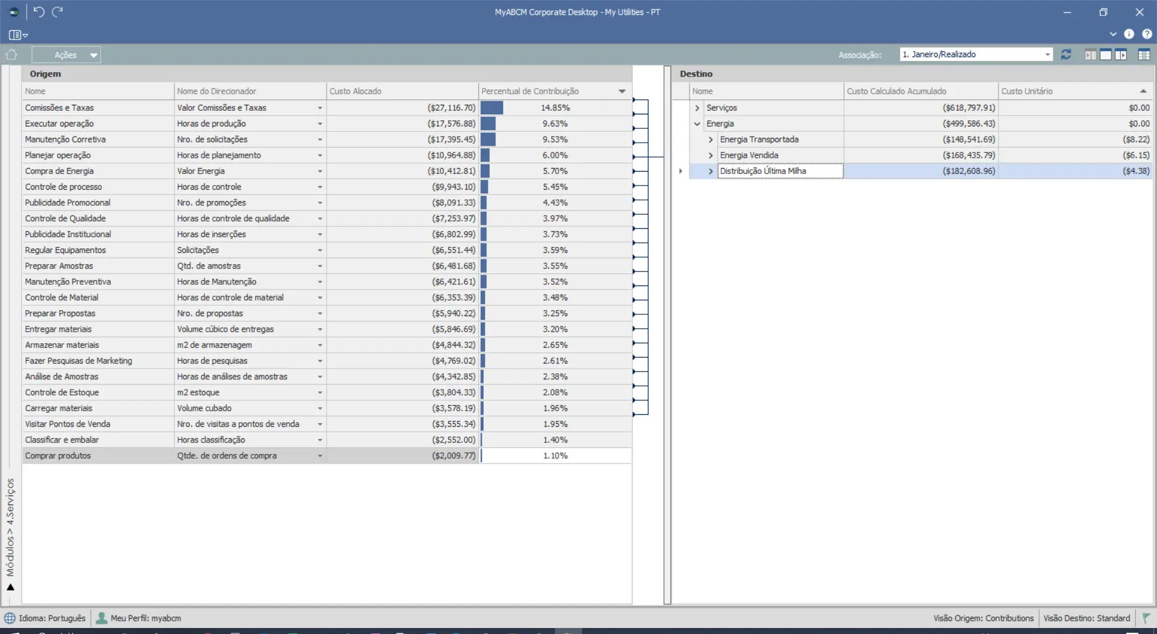
Task: Open the Ações menu
Action: coord(66,55)
